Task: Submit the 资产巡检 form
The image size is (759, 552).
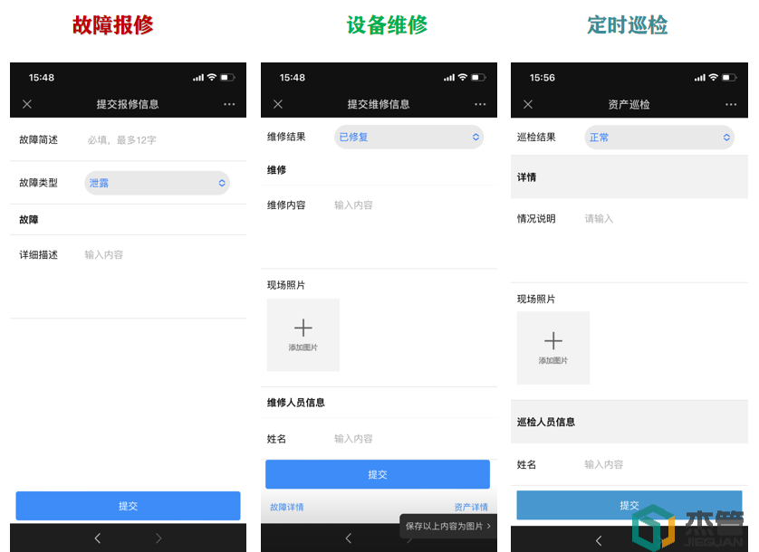Action: tap(629, 505)
